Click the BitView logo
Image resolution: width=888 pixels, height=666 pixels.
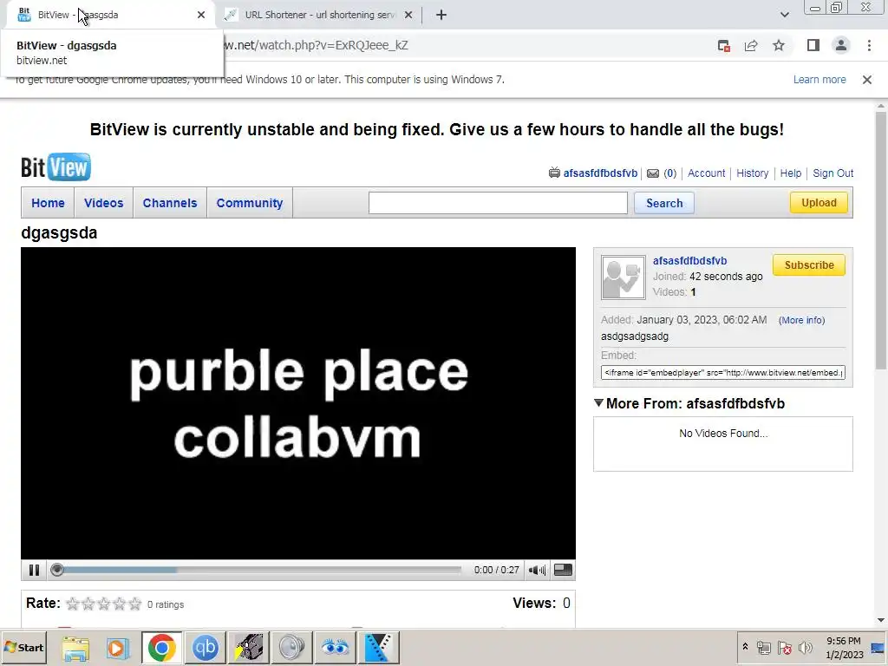click(55, 167)
